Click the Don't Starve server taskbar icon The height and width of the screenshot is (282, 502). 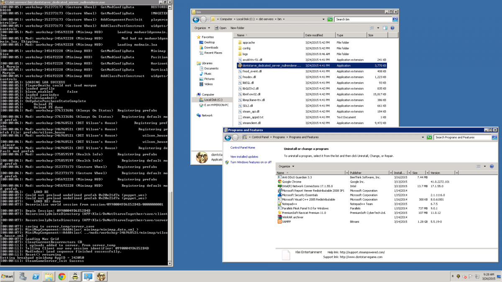(x=101, y=276)
